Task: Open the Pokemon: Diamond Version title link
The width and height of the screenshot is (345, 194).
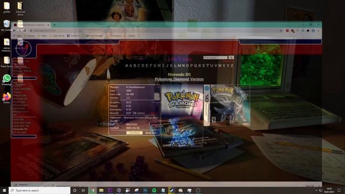Action: (180, 79)
